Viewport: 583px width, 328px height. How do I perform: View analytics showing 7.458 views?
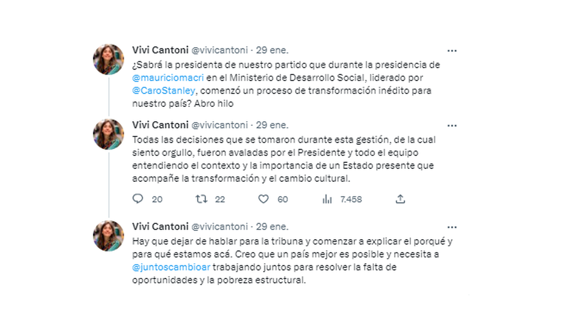click(327, 199)
